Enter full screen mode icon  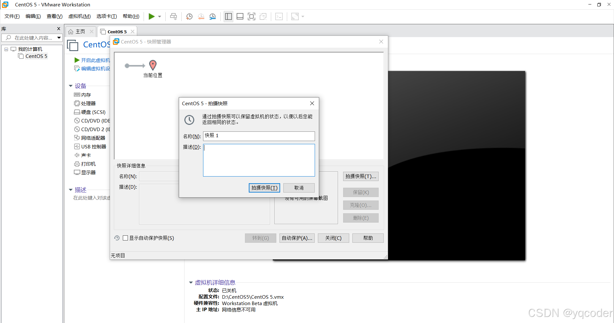pyautogui.click(x=251, y=16)
